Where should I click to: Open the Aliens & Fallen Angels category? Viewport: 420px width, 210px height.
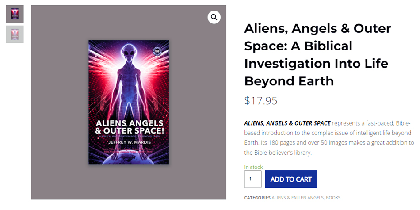pos(298,198)
